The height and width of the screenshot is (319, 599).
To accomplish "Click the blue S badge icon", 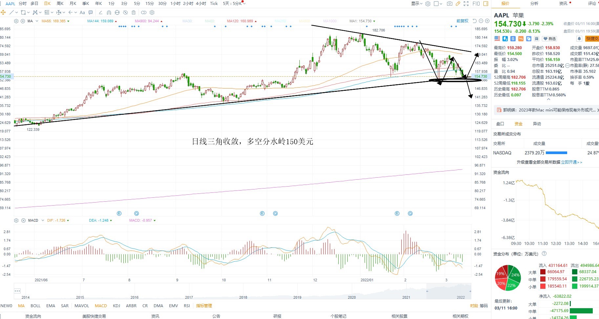I will (x=513, y=39).
